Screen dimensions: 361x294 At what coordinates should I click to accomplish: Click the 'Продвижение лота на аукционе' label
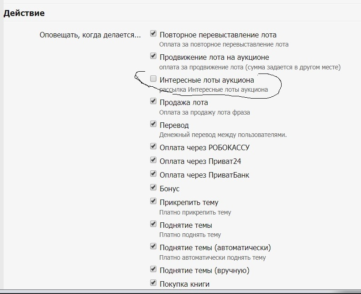215,58
